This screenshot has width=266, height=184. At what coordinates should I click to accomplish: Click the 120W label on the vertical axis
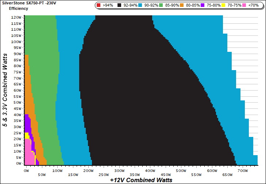[x=16, y=17]
